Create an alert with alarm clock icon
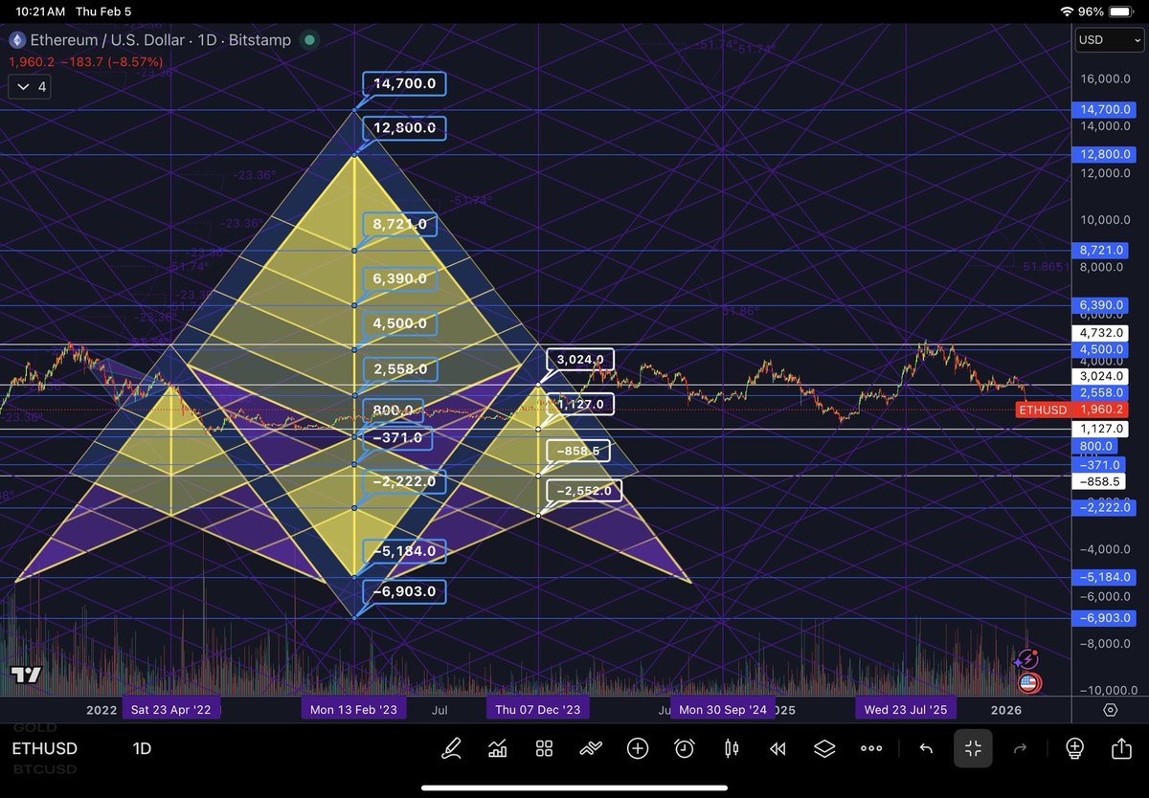This screenshot has width=1149, height=798. point(685,748)
